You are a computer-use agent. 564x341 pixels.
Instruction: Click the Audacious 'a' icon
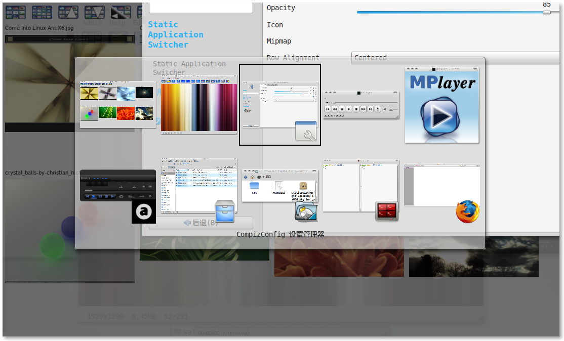pyautogui.click(x=143, y=211)
